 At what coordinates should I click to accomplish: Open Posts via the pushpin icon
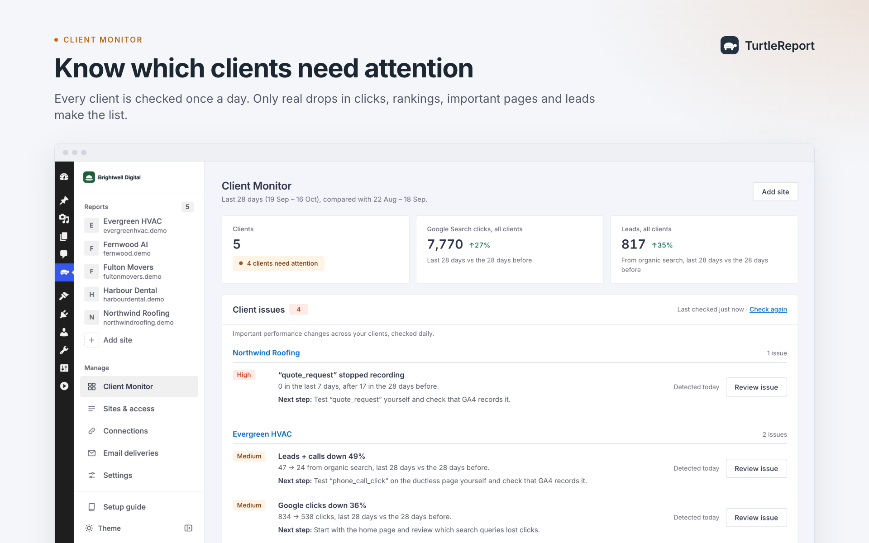pyautogui.click(x=64, y=200)
